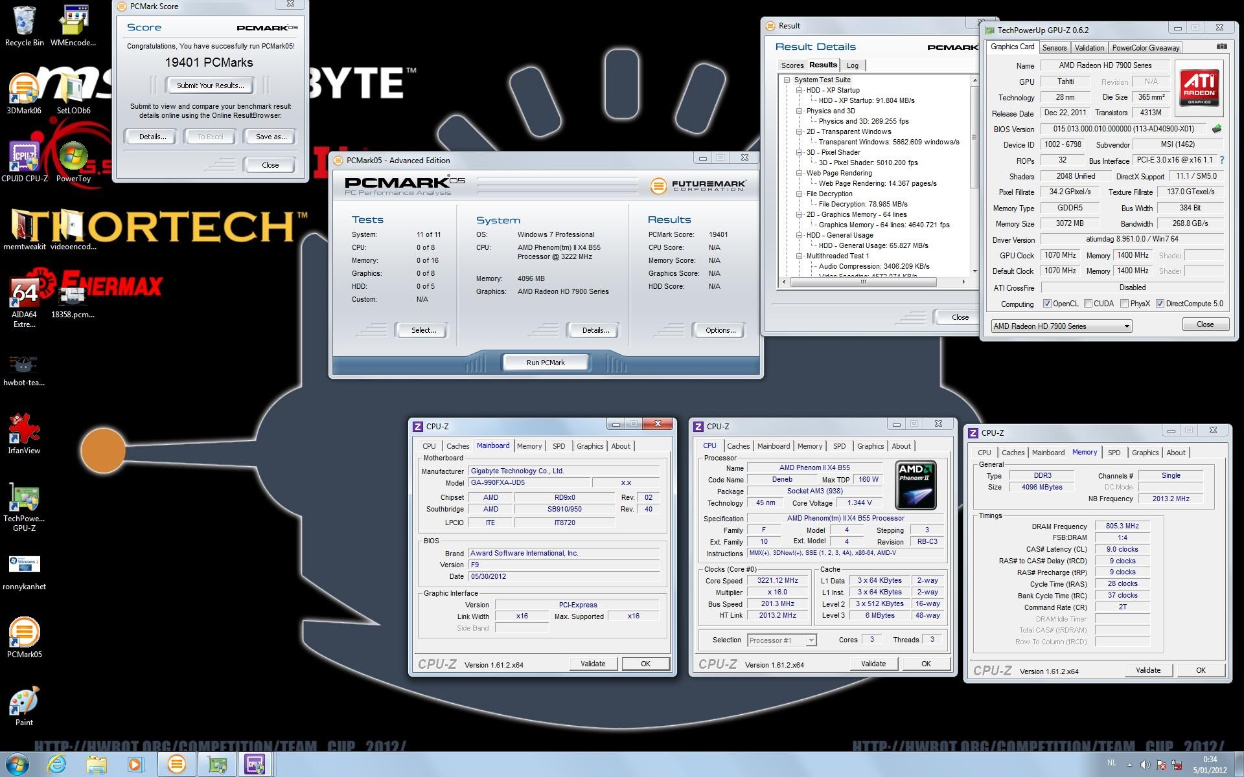Open the Sensors tab in GPU-Z
The height and width of the screenshot is (777, 1244).
1054,48
